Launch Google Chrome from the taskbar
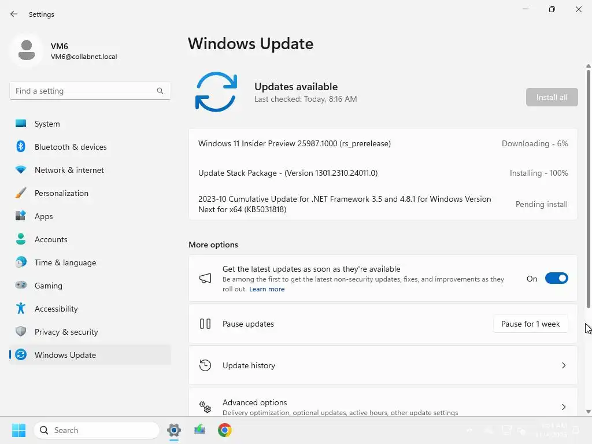Screen dimensions: 592x444 pos(225,430)
